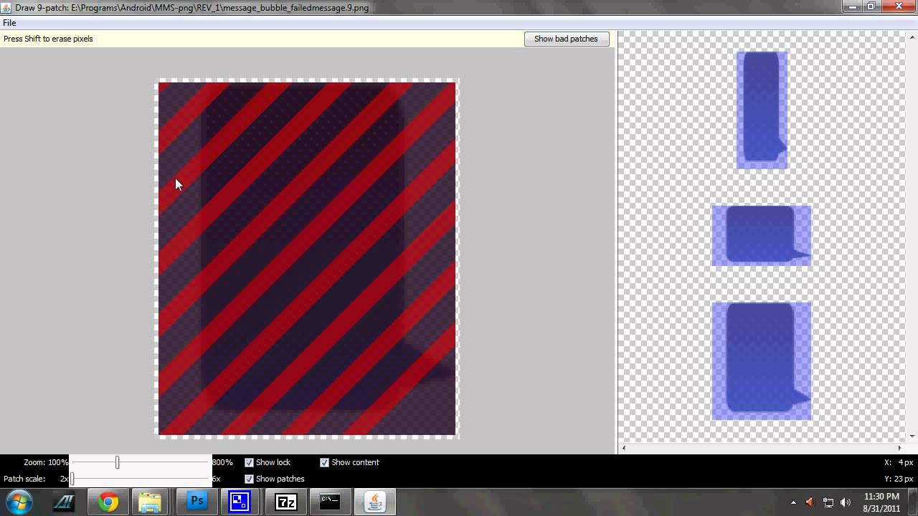
Task: Click the Show bad patches button
Action: pos(566,39)
